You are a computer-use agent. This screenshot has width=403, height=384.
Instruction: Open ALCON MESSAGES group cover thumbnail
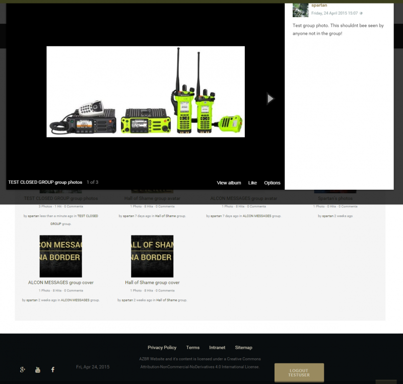pyautogui.click(x=60, y=256)
